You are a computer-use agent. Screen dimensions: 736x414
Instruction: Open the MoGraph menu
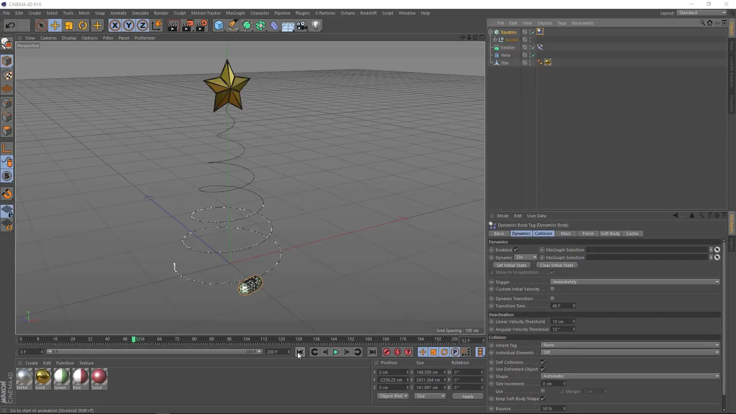coord(235,13)
